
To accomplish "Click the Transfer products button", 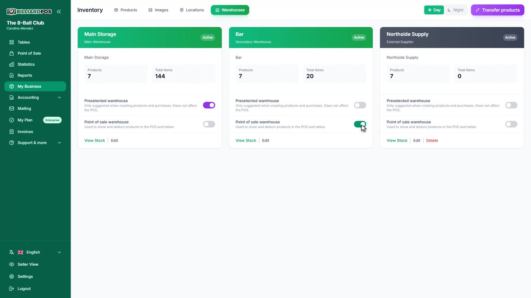I will click(x=497, y=10).
